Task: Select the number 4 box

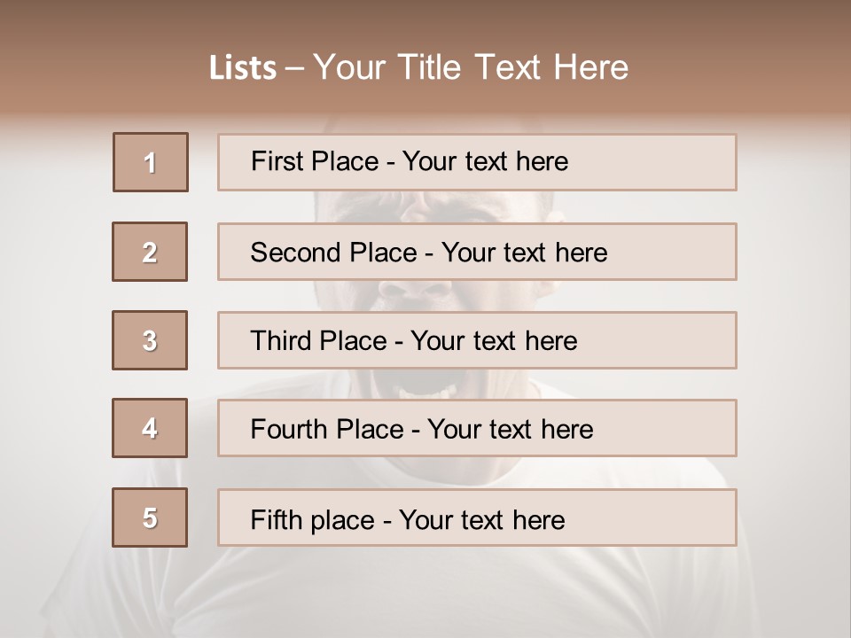Action: point(150,428)
